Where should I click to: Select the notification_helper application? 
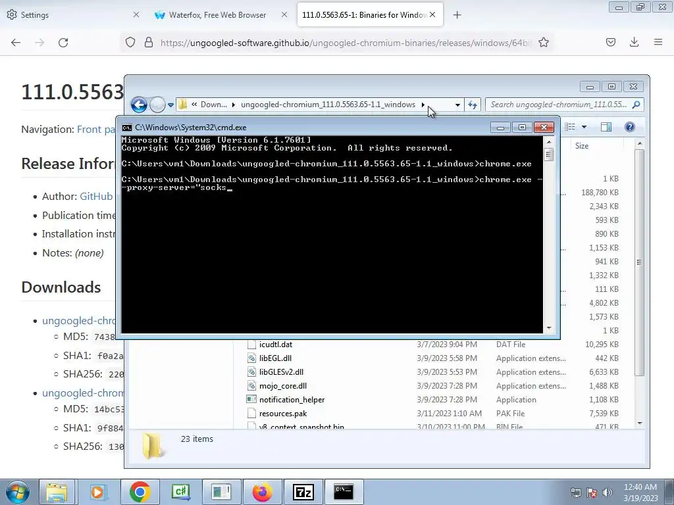tap(292, 399)
